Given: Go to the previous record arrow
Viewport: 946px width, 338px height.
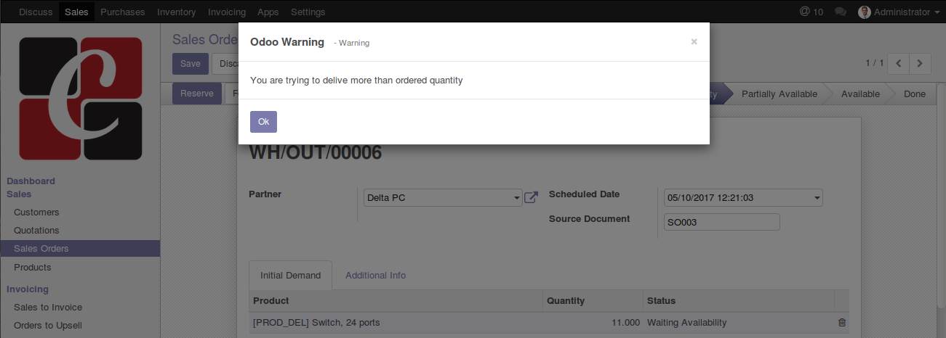Looking at the screenshot, I should 899,64.
